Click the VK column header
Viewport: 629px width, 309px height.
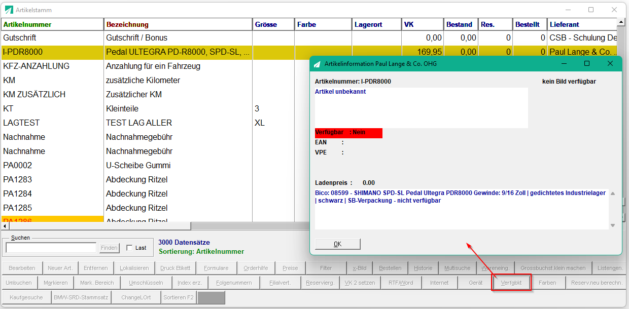[423, 24]
